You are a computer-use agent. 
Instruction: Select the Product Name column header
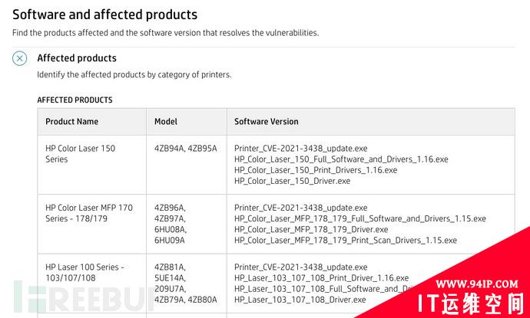pos(71,121)
